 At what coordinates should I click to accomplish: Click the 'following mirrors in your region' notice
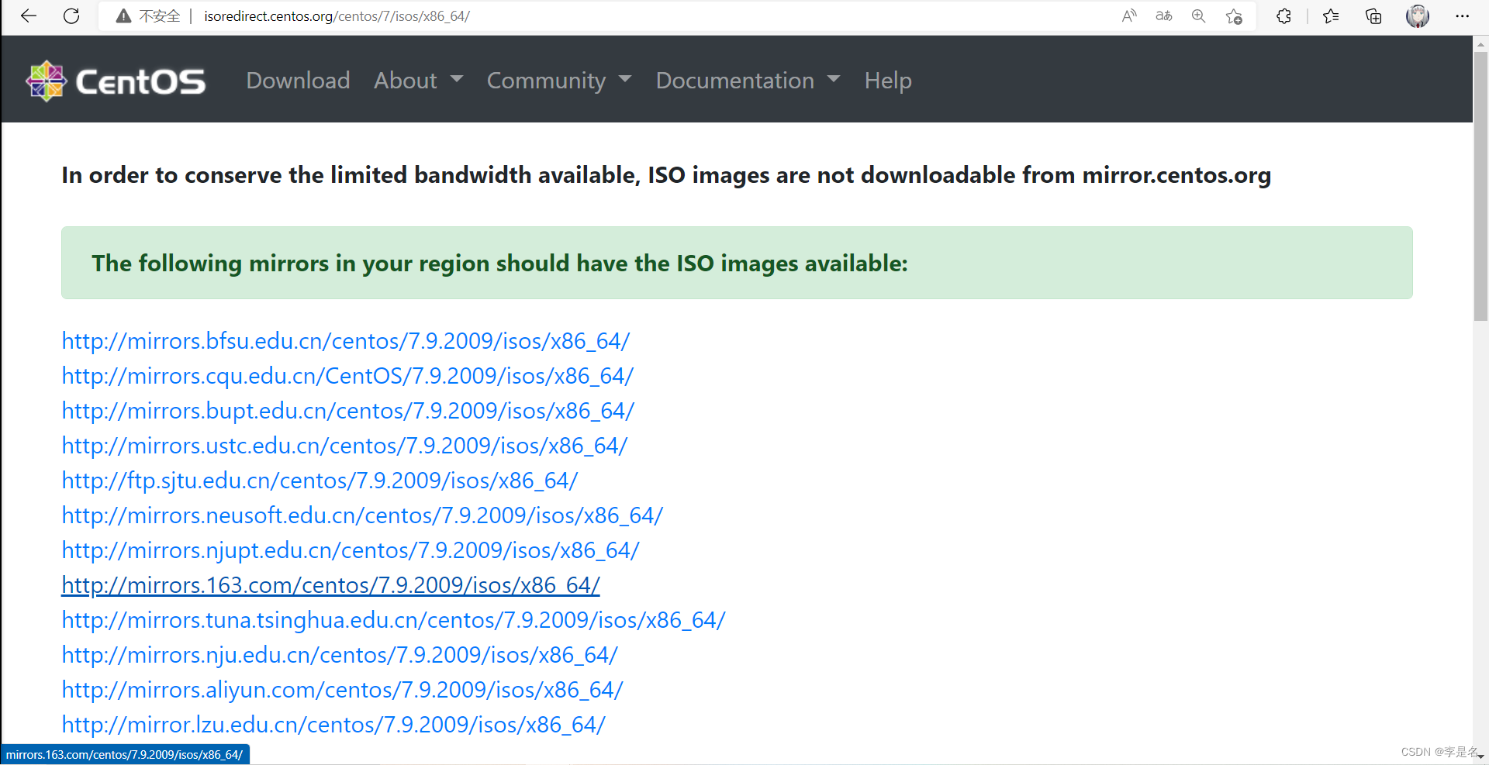(x=737, y=263)
